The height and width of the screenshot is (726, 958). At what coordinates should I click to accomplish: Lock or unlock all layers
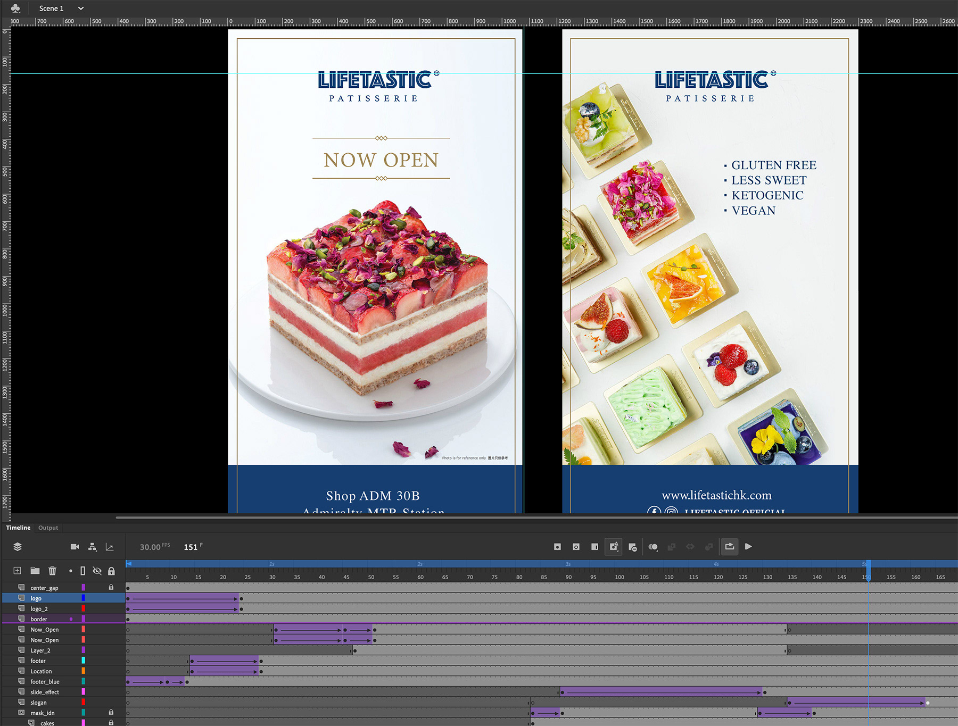pyautogui.click(x=111, y=571)
